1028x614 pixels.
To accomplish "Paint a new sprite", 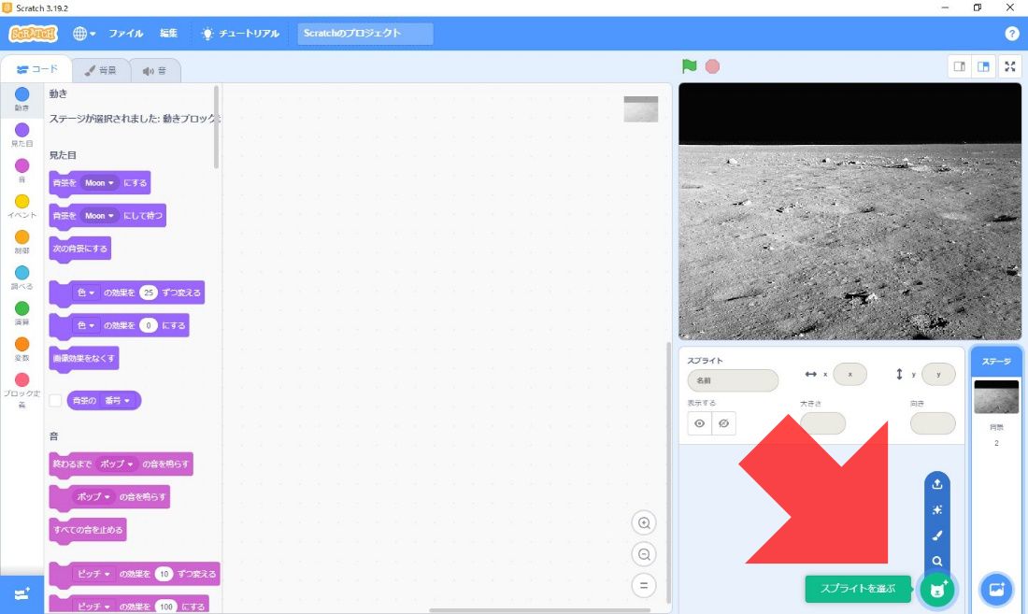I will 936,535.
